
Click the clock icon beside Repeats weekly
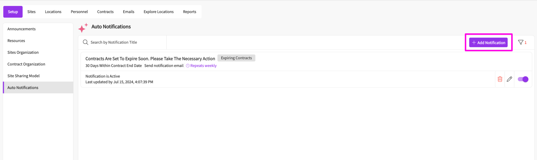pos(188,66)
